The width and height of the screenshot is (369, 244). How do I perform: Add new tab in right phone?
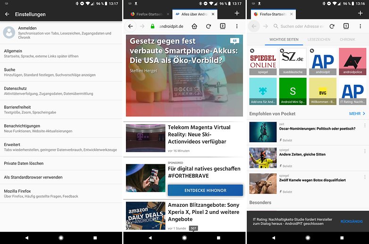[360, 13]
